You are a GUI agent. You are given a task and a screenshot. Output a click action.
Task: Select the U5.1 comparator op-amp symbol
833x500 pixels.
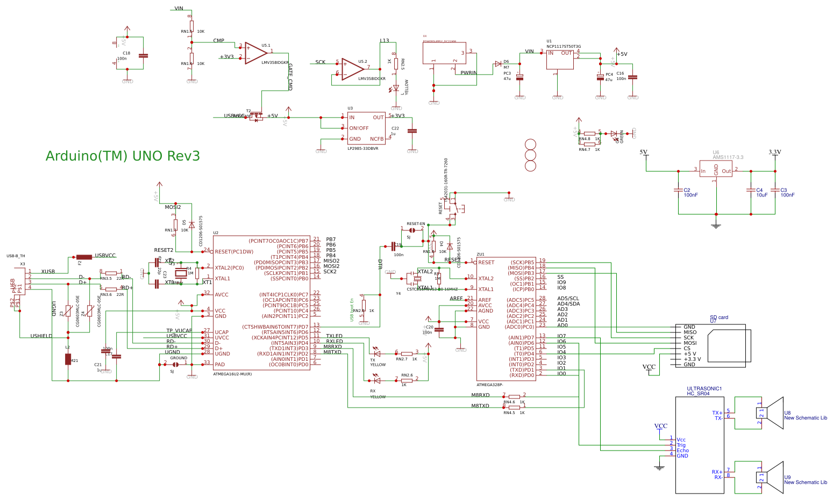tap(256, 53)
